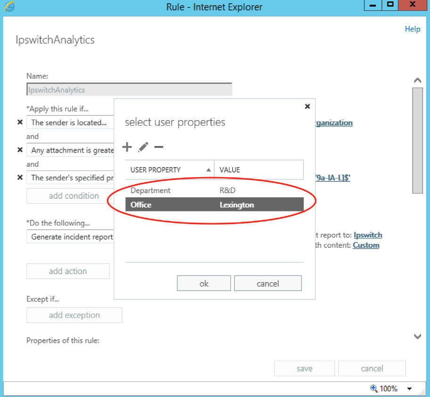The image size is (430, 397).
Task: Remove the 'sender is located' condition
Action: [20, 122]
